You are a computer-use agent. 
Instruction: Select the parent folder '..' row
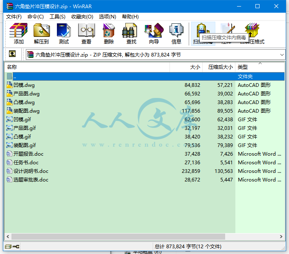(x=144, y=76)
